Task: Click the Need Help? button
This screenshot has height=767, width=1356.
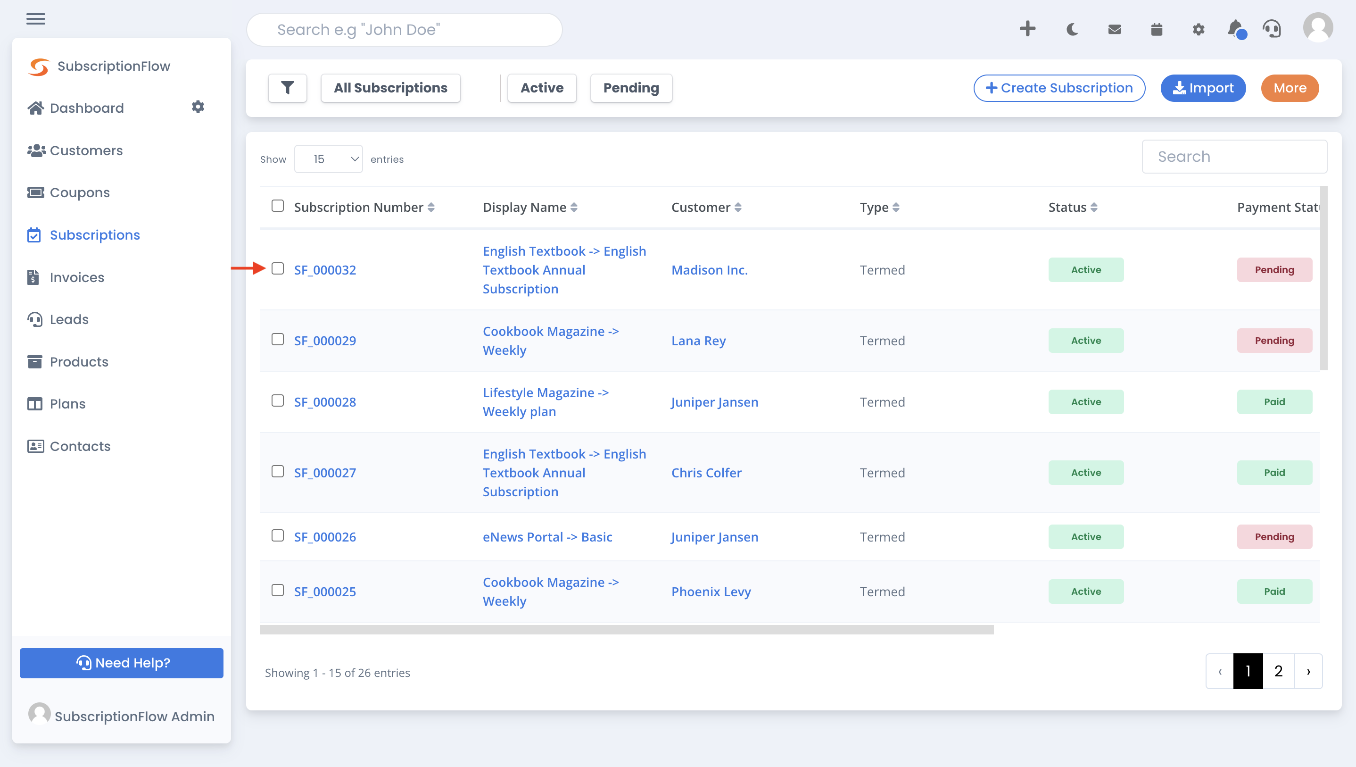Action: coord(122,663)
